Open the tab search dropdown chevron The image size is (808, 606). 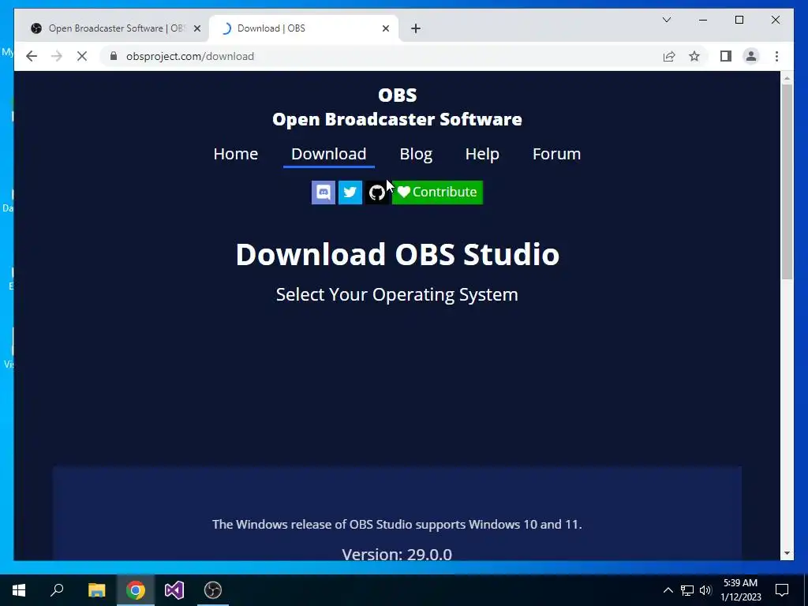(666, 20)
